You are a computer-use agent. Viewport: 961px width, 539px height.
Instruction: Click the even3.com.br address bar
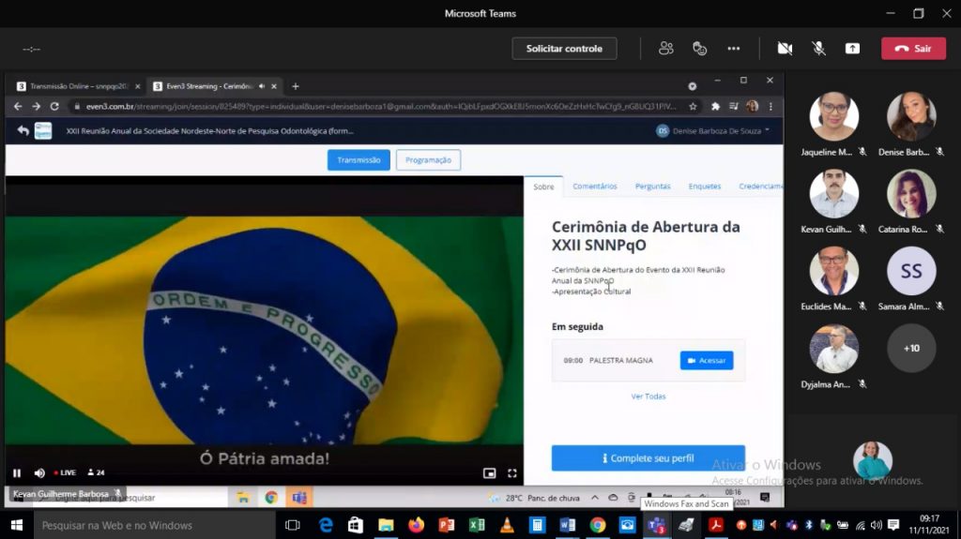380,107
